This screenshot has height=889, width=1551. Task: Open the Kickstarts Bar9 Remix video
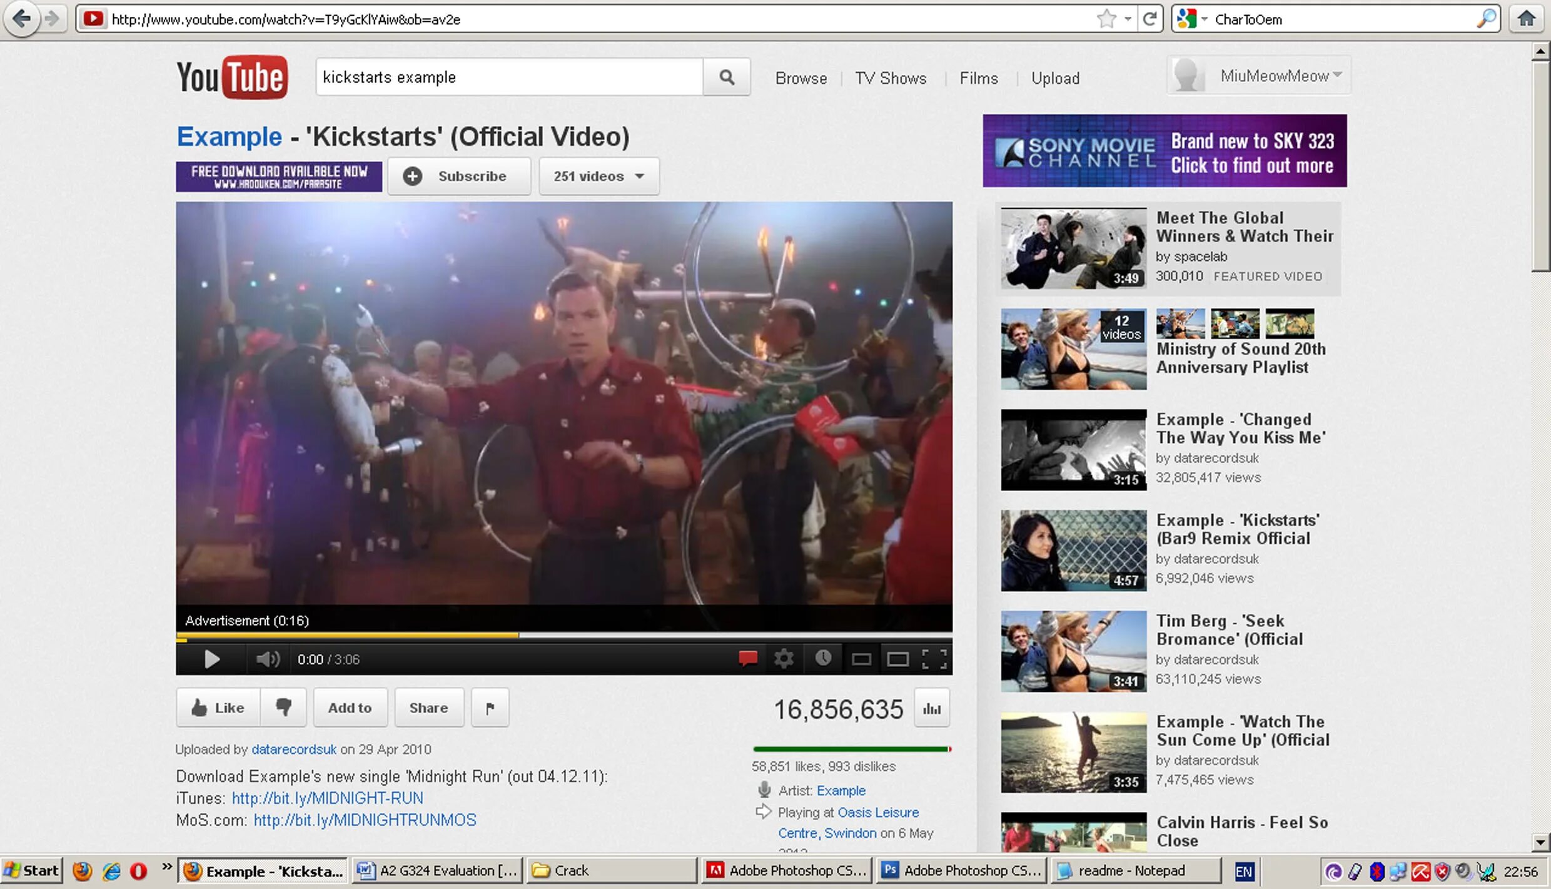1238,529
